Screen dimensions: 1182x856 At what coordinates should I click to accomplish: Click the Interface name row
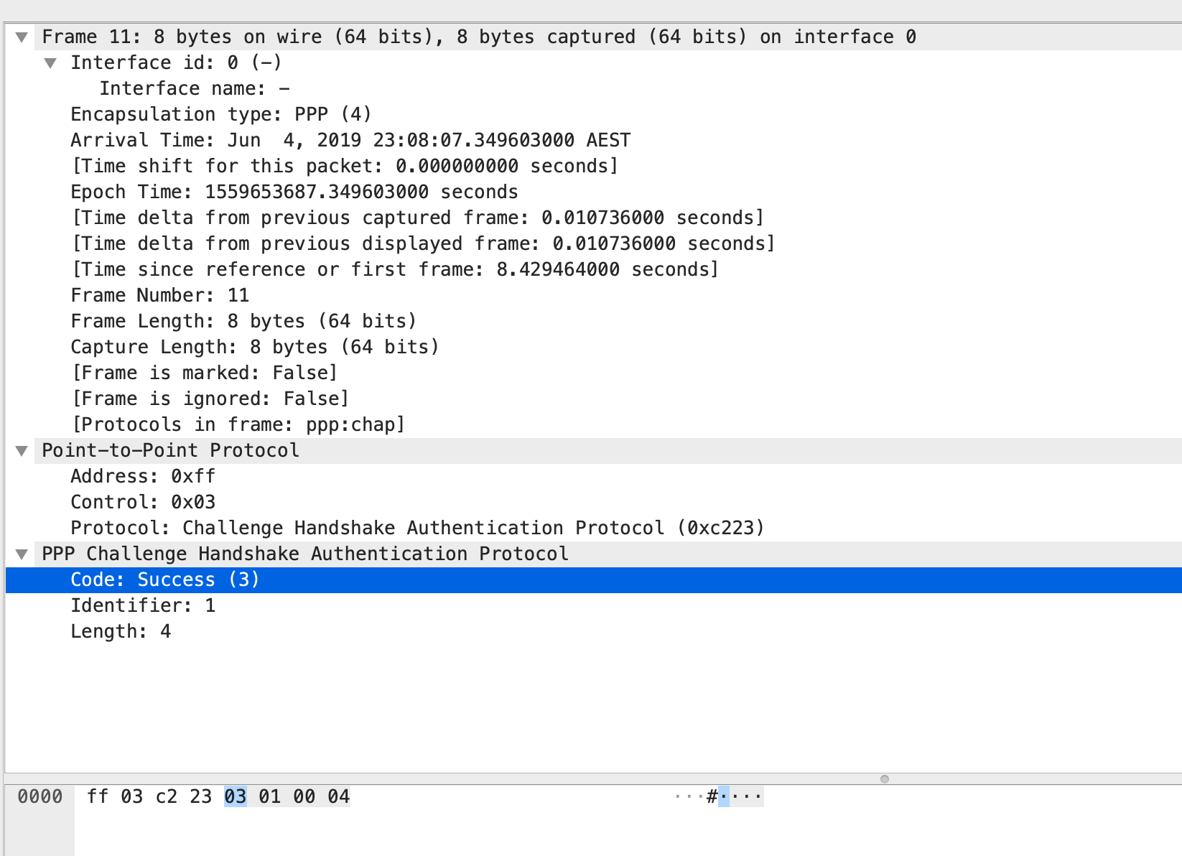pyautogui.click(x=194, y=89)
